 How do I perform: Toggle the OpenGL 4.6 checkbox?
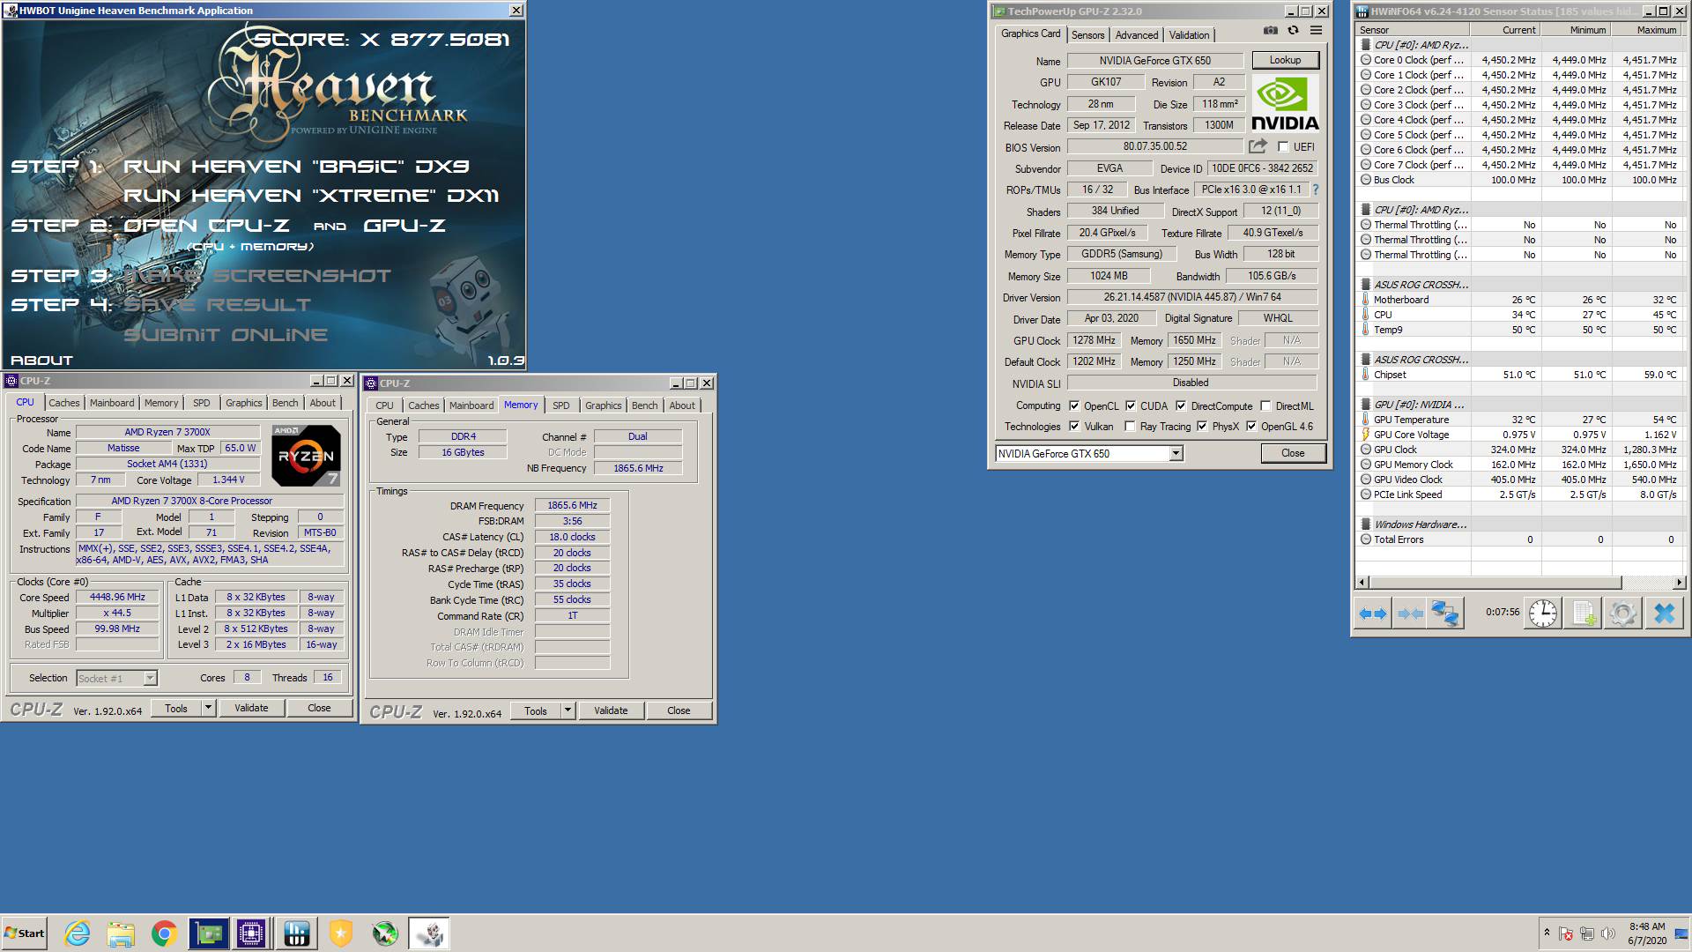(1251, 427)
